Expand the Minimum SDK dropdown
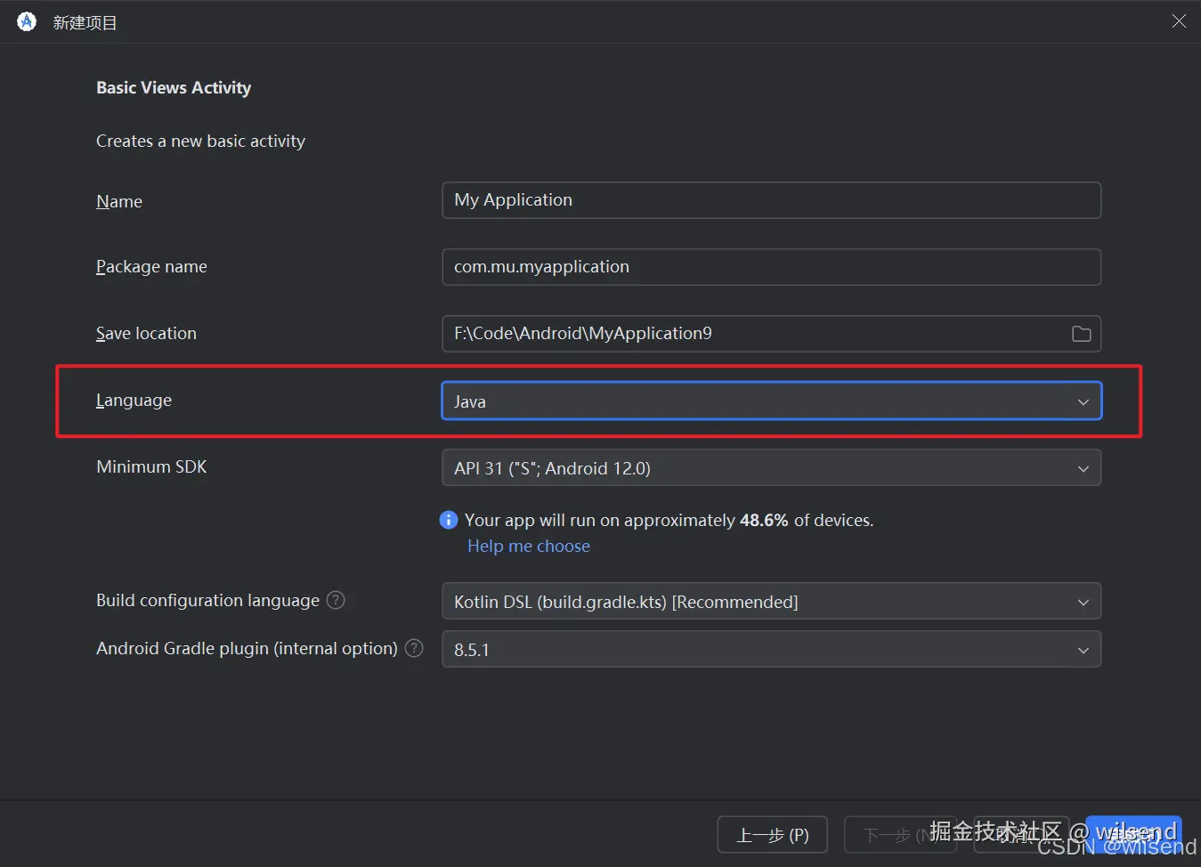 coord(771,467)
